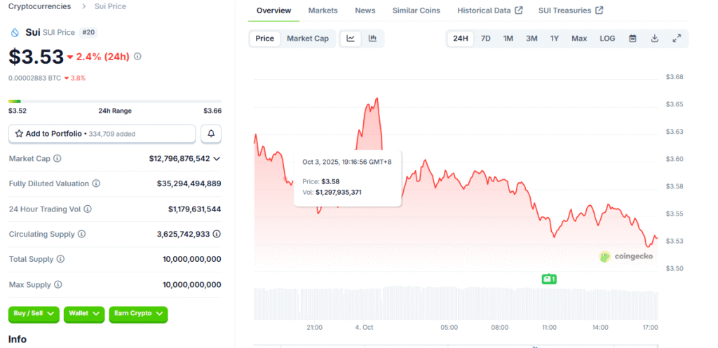The height and width of the screenshot is (348, 718).
Task: Switch to the Markets tab
Action: click(x=323, y=11)
